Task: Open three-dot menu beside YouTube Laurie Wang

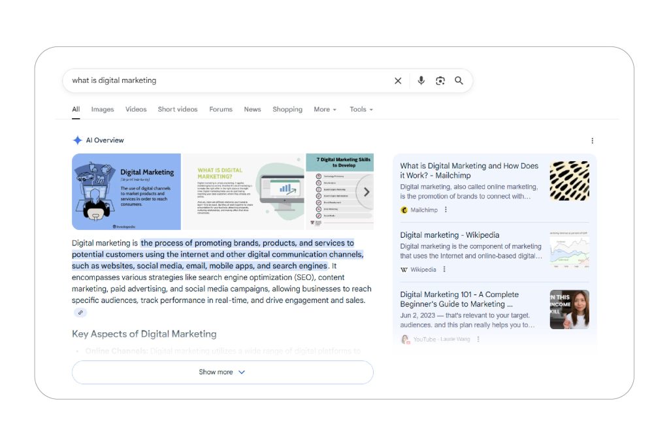Action: click(478, 340)
